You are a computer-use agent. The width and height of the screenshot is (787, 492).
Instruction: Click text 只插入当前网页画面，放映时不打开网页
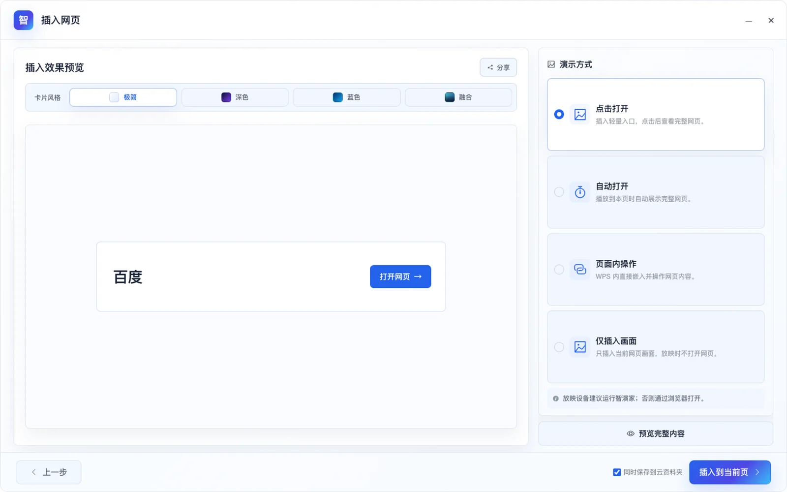(x=657, y=354)
